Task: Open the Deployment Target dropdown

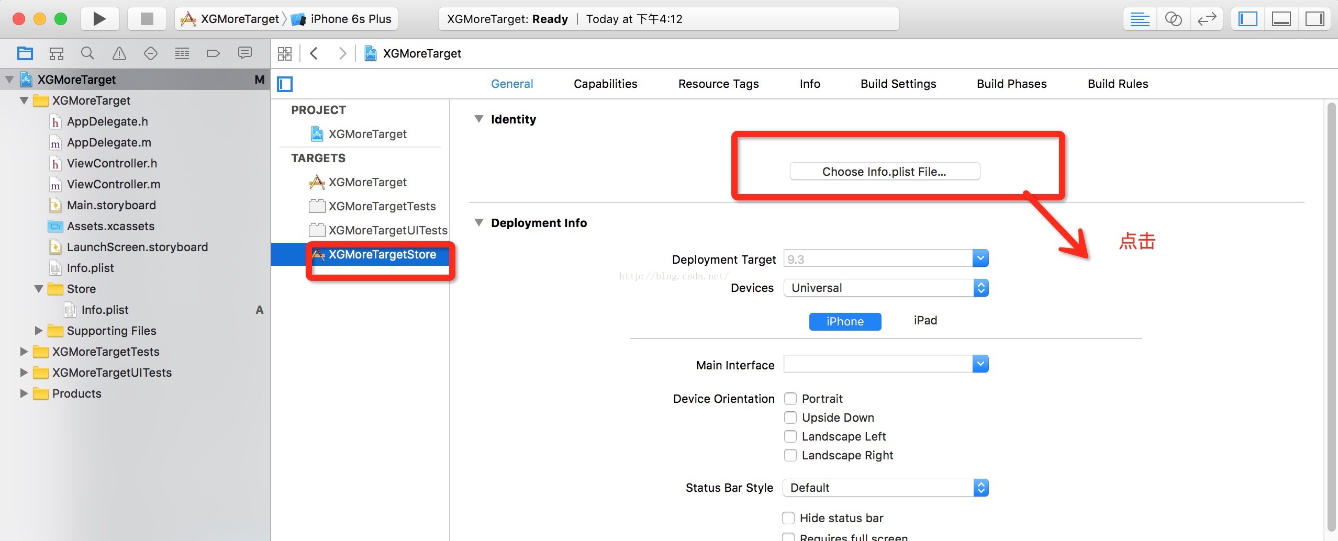Action: tap(980, 258)
